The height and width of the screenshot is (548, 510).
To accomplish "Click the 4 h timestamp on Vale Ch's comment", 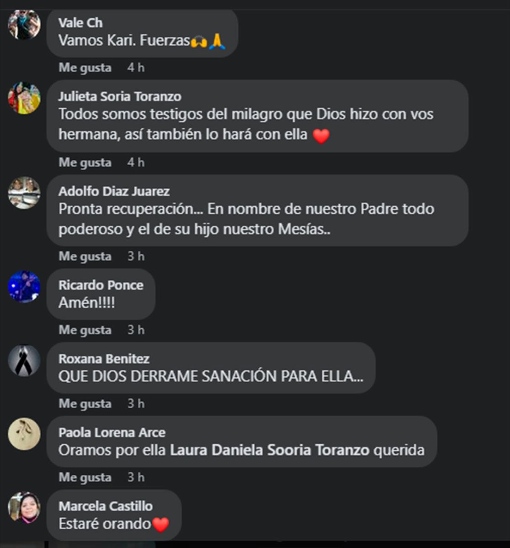I will click(136, 68).
